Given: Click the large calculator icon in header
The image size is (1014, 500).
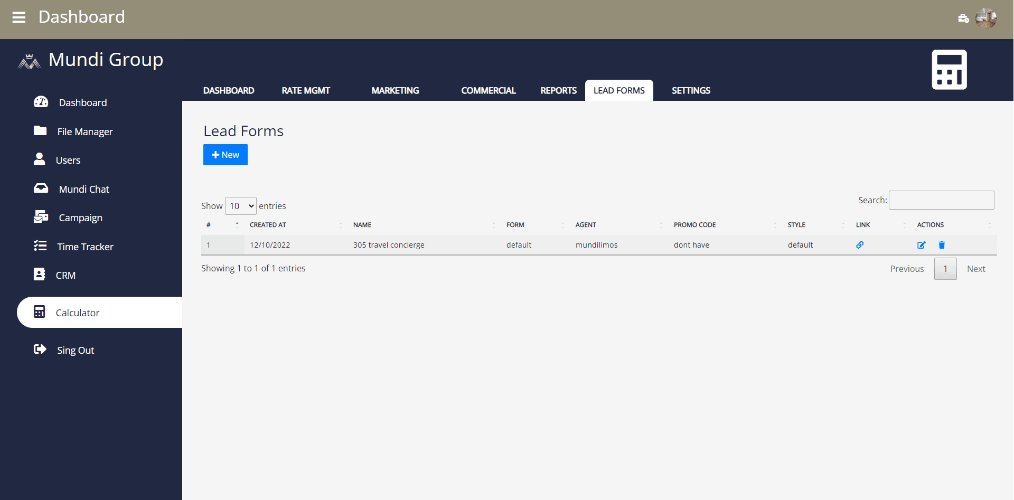Looking at the screenshot, I should coord(949,70).
